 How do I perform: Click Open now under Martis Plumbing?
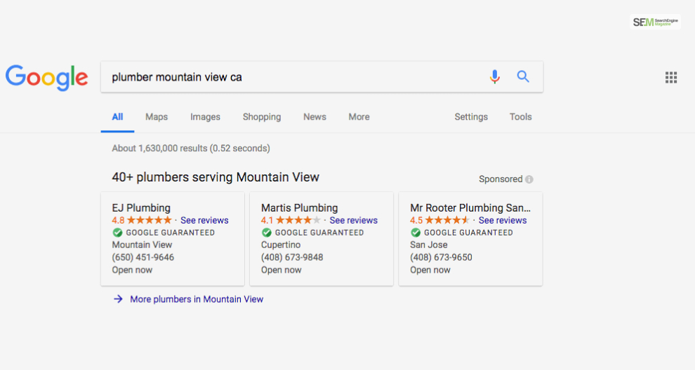coord(281,270)
